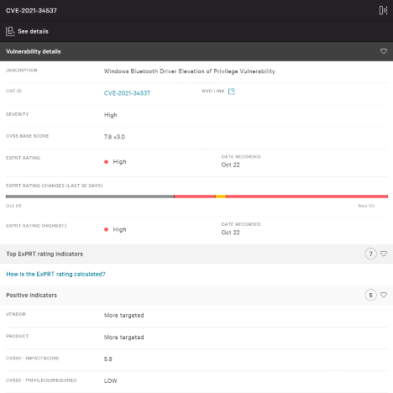
Task: Collapse the side panel using top-right icon
Action: point(383,10)
